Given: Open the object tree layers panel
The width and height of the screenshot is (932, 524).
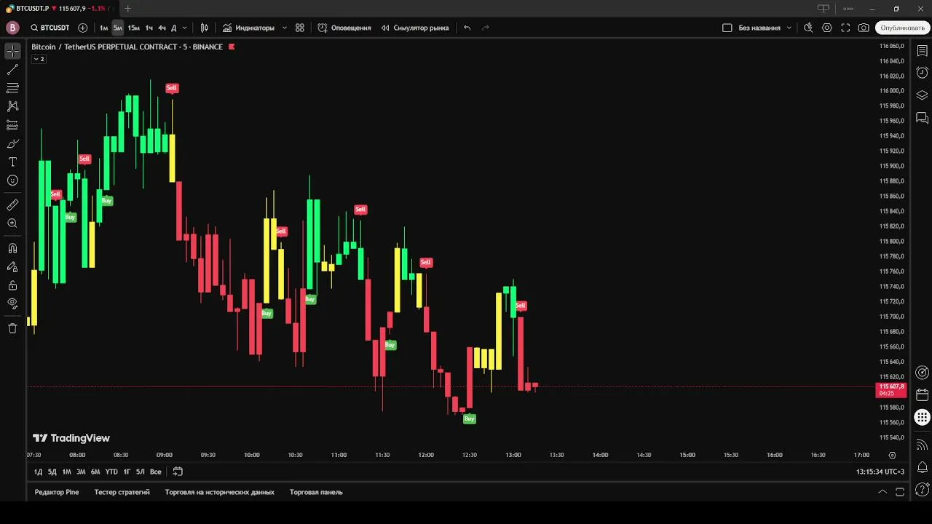Looking at the screenshot, I should [x=922, y=95].
